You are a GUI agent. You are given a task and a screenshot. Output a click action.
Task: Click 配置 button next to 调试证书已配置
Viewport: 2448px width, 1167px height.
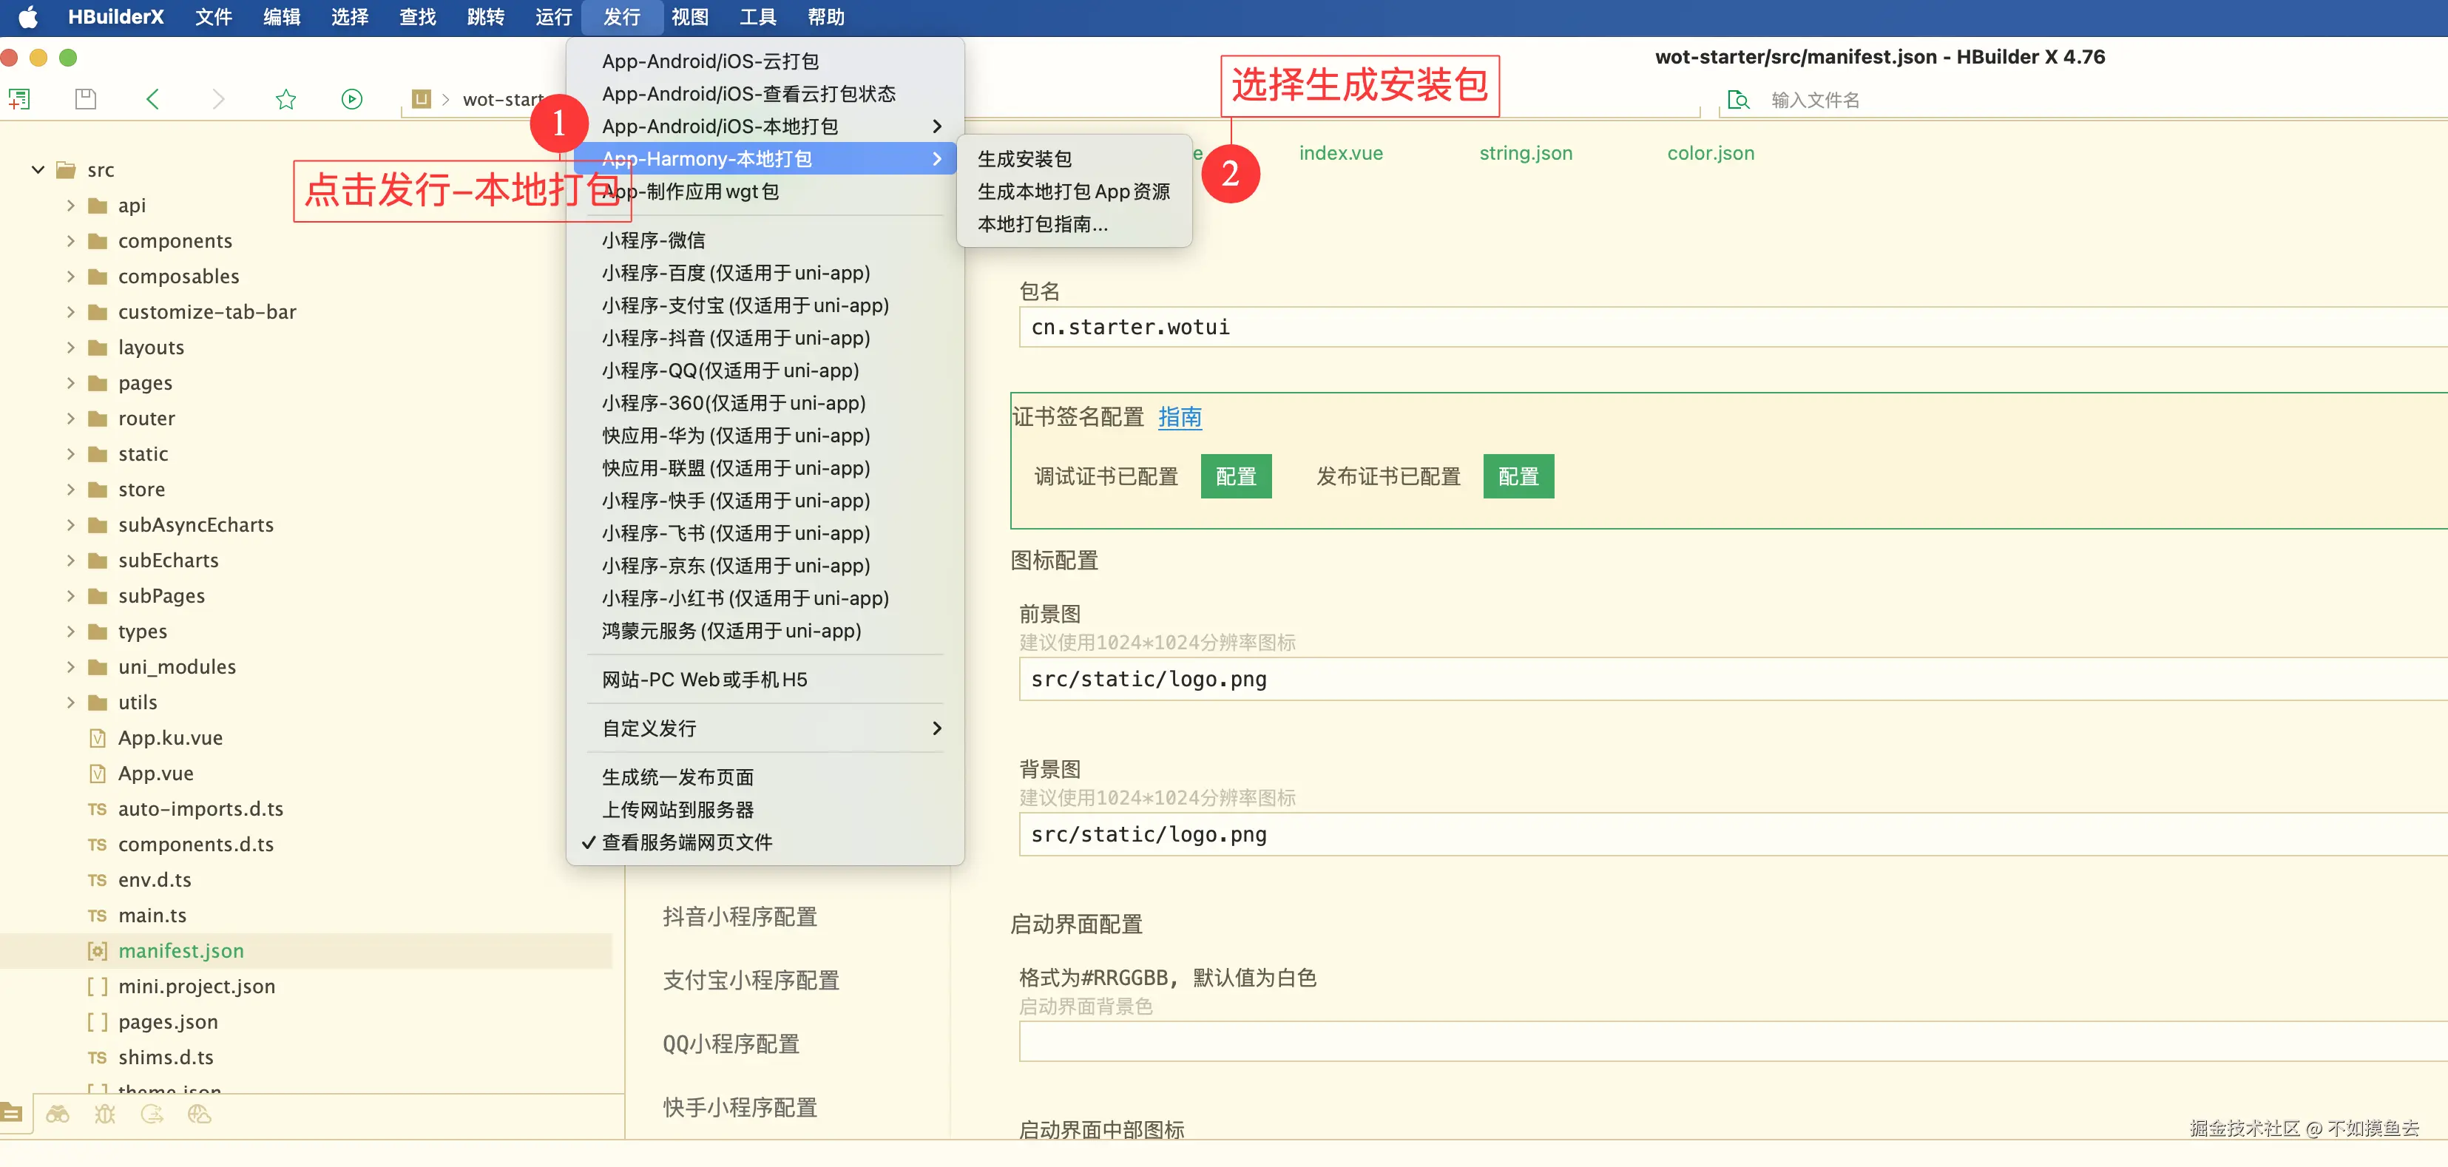(x=1235, y=476)
